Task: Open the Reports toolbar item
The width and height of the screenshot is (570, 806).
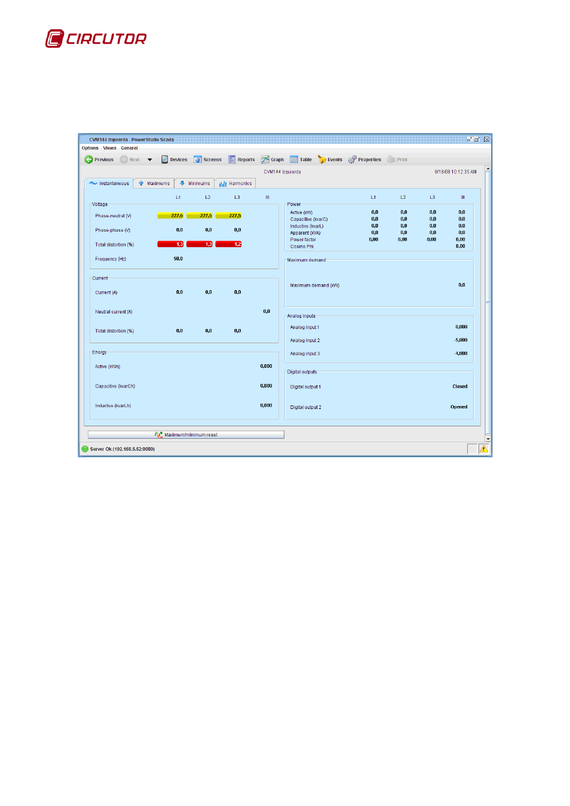Action: tap(241, 159)
